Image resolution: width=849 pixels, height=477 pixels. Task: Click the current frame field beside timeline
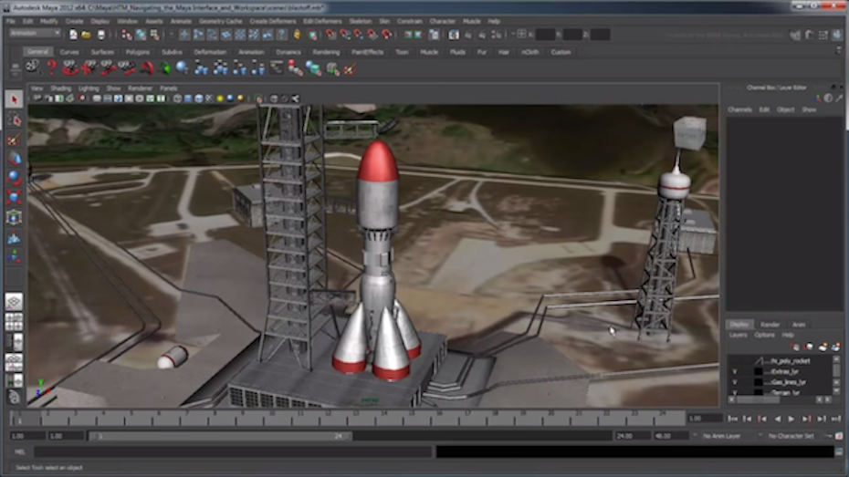click(x=704, y=419)
